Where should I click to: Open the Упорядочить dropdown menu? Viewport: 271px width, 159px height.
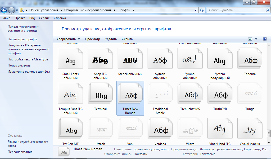pyautogui.click(x=68, y=39)
